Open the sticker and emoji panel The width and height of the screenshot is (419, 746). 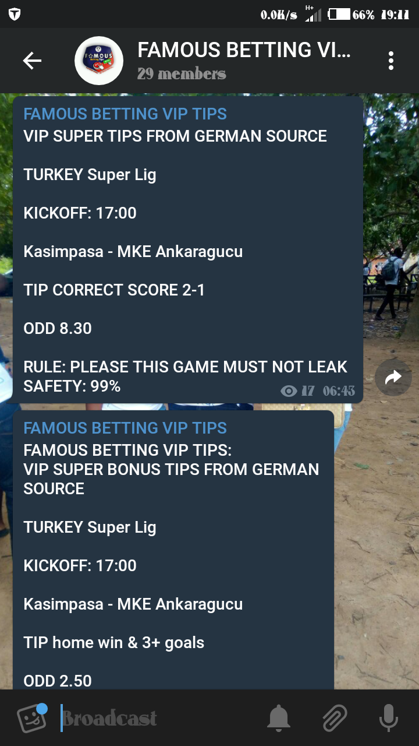(32, 718)
